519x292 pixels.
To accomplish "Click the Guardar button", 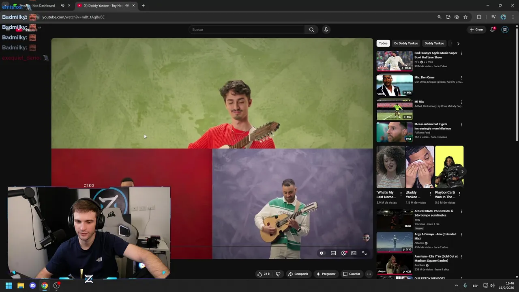I will (352, 274).
